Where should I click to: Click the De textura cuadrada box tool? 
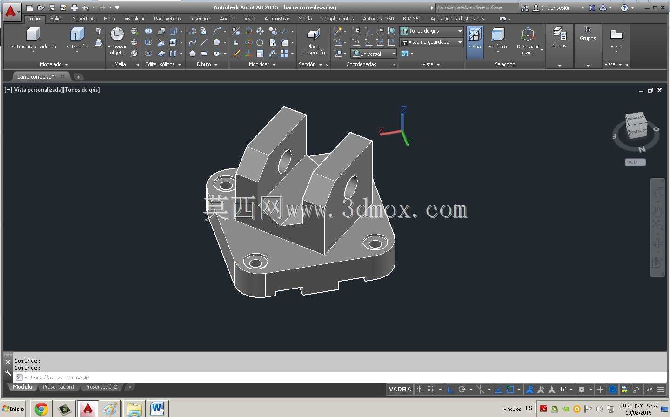(33, 38)
